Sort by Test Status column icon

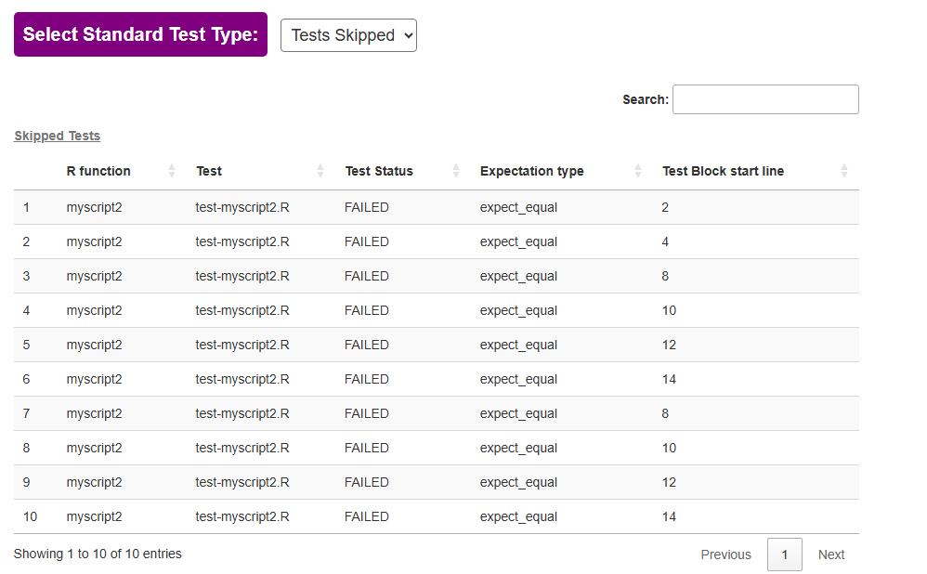coord(456,171)
